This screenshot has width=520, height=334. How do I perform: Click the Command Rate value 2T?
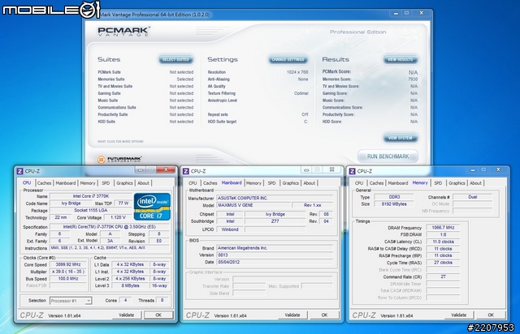[443, 276]
